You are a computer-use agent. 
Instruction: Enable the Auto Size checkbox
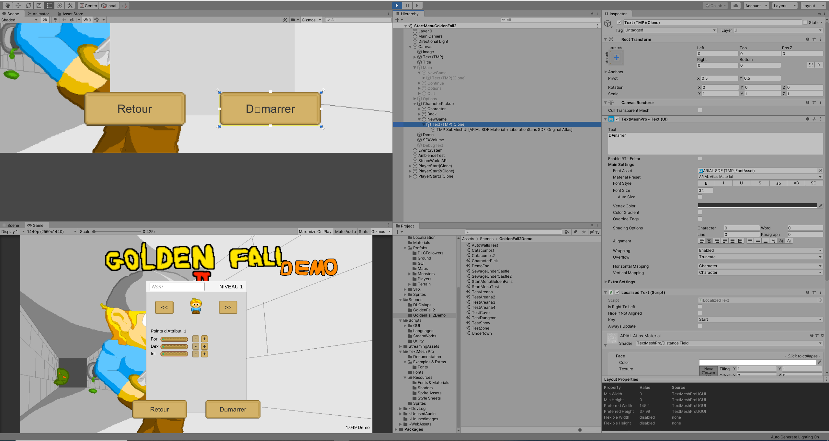(700, 197)
